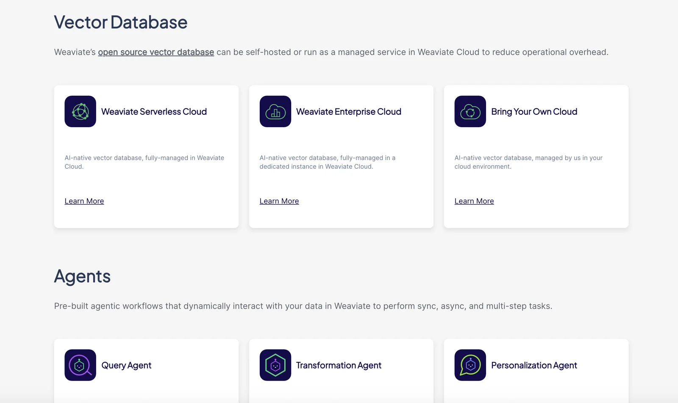Follow Learn More for Weaviate Enterprise Cloud
This screenshot has height=403, width=678.
(279, 201)
